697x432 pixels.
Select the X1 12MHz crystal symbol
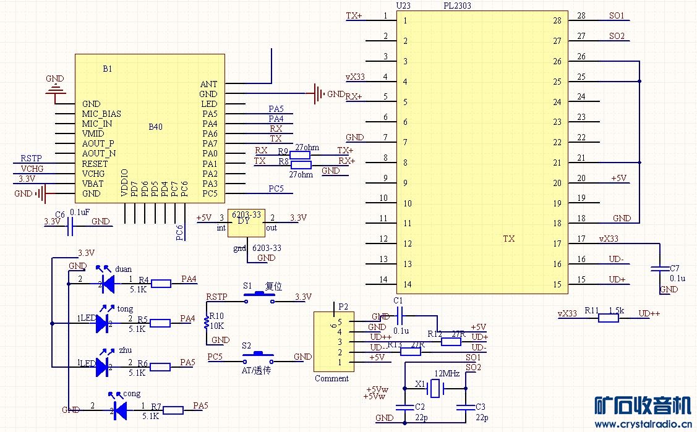[436, 388]
